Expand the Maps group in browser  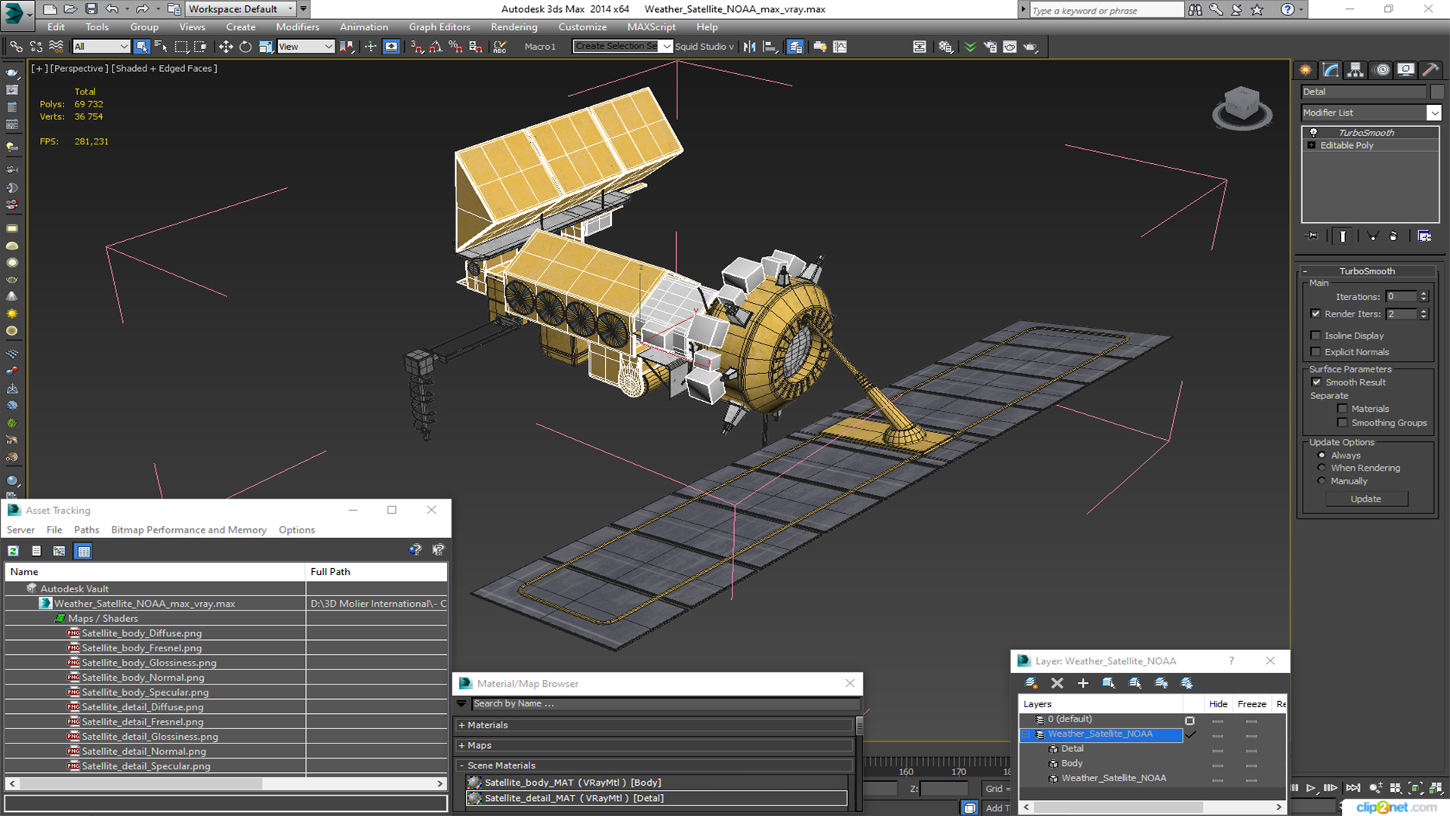click(461, 746)
